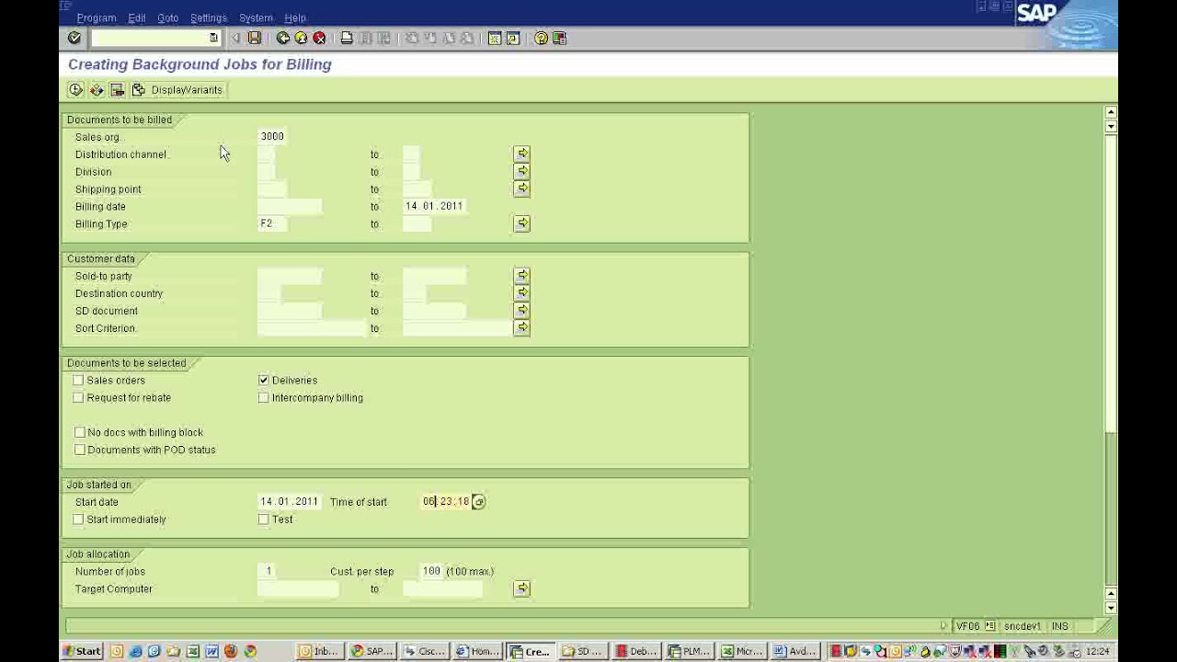This screenshot has height=662, width=1177.
Task: Click the scrollbar down arrow at bottom right
Action: coord(1111,608)
